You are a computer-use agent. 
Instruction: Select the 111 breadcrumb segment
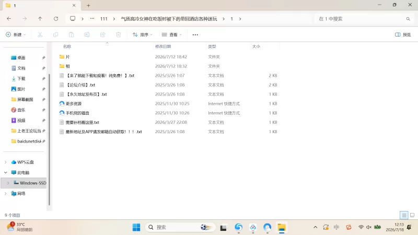103,19
